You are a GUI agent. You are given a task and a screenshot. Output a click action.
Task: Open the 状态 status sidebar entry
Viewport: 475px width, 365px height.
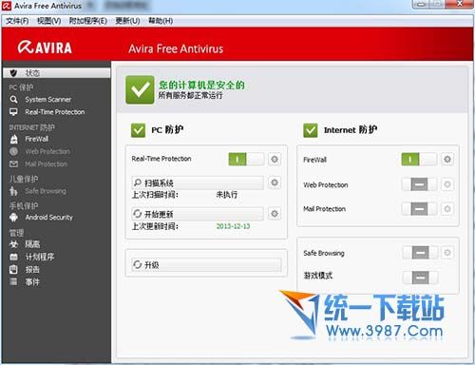click(57, 73)
